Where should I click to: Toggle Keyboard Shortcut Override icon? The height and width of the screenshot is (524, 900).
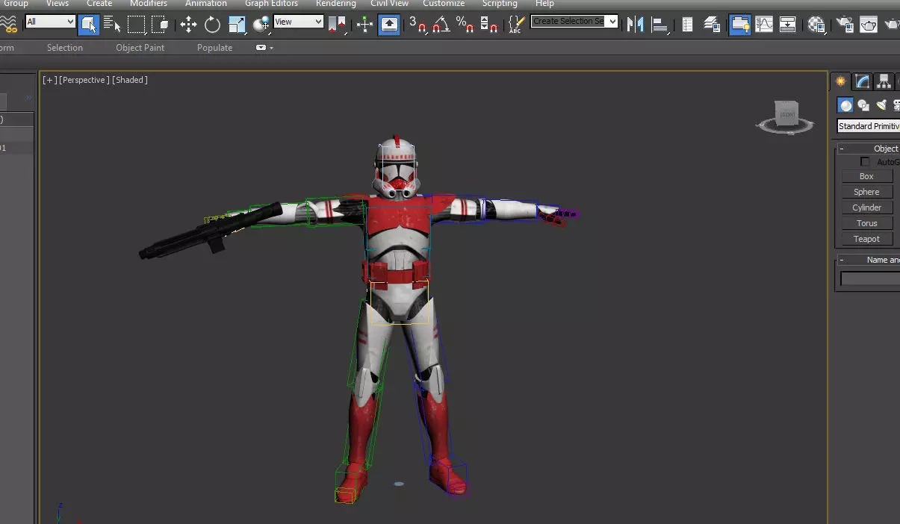(x=388, y=25)
